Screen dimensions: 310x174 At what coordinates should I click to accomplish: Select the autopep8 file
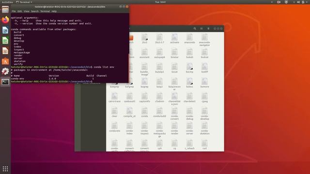159,53
